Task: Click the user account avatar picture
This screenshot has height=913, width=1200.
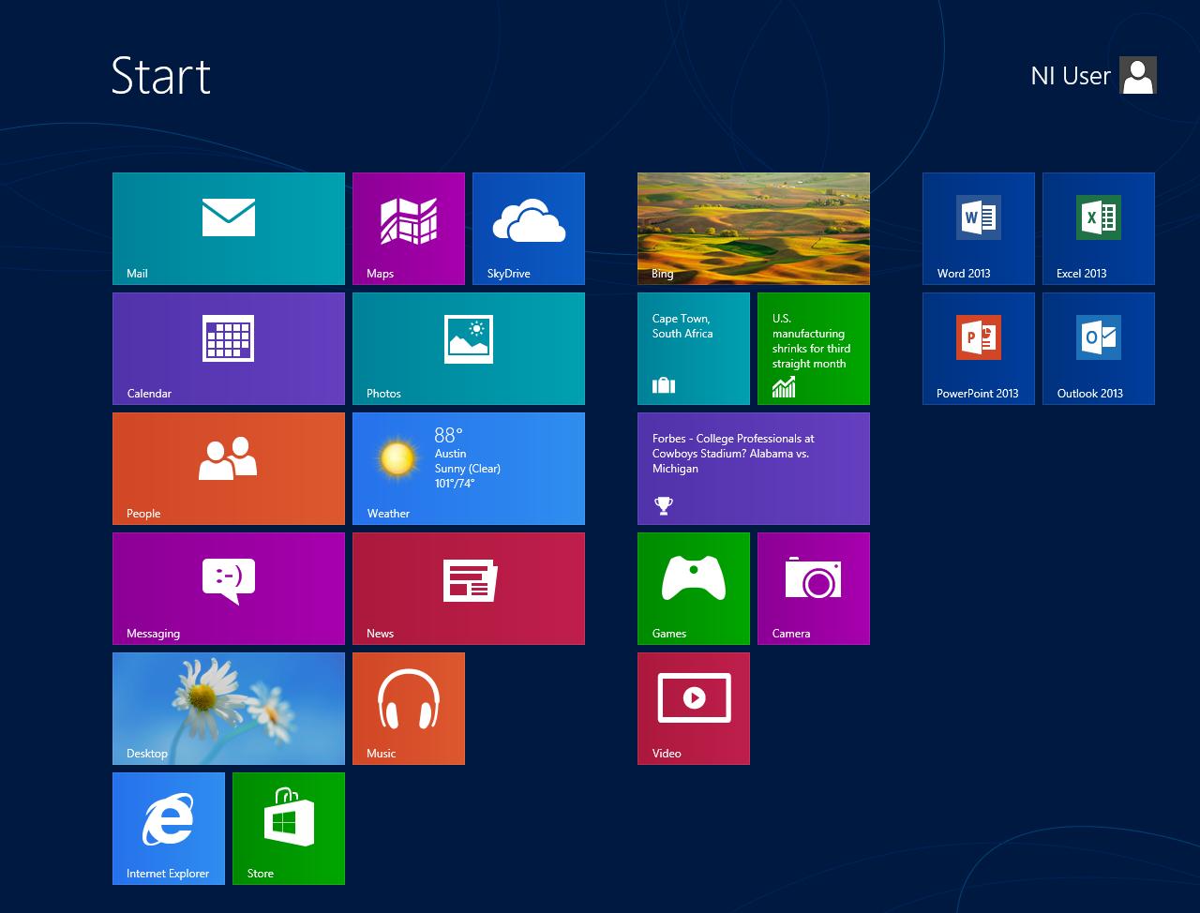Action: pyautogui.click(x=1138, y=75)
